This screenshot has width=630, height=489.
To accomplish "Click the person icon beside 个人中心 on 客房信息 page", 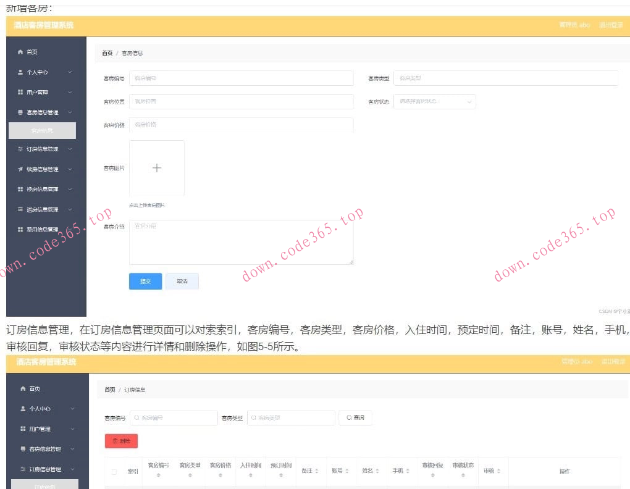I will pyautogui.click(x=20, y=72).
